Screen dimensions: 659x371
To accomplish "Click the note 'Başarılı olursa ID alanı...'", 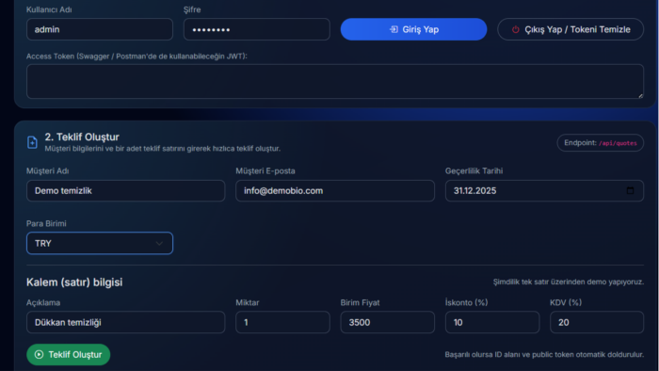I will (544, 355).
